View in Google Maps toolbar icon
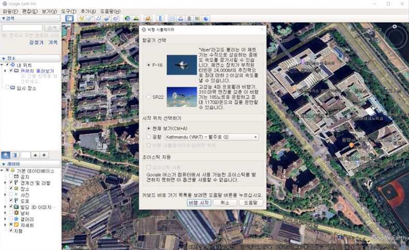This screenshot has height=250, width=409. pyautogui.click(x=197, y=18)
